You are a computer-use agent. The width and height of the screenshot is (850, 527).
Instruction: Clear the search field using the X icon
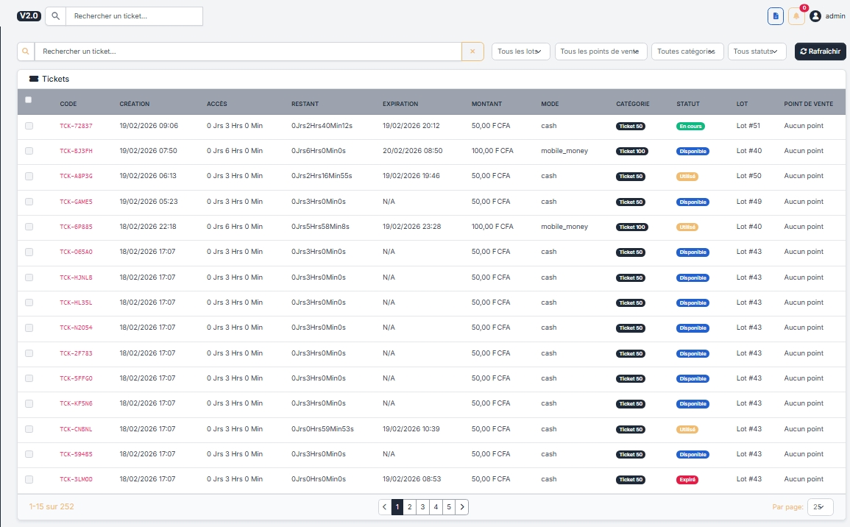(x=472, y=52)
